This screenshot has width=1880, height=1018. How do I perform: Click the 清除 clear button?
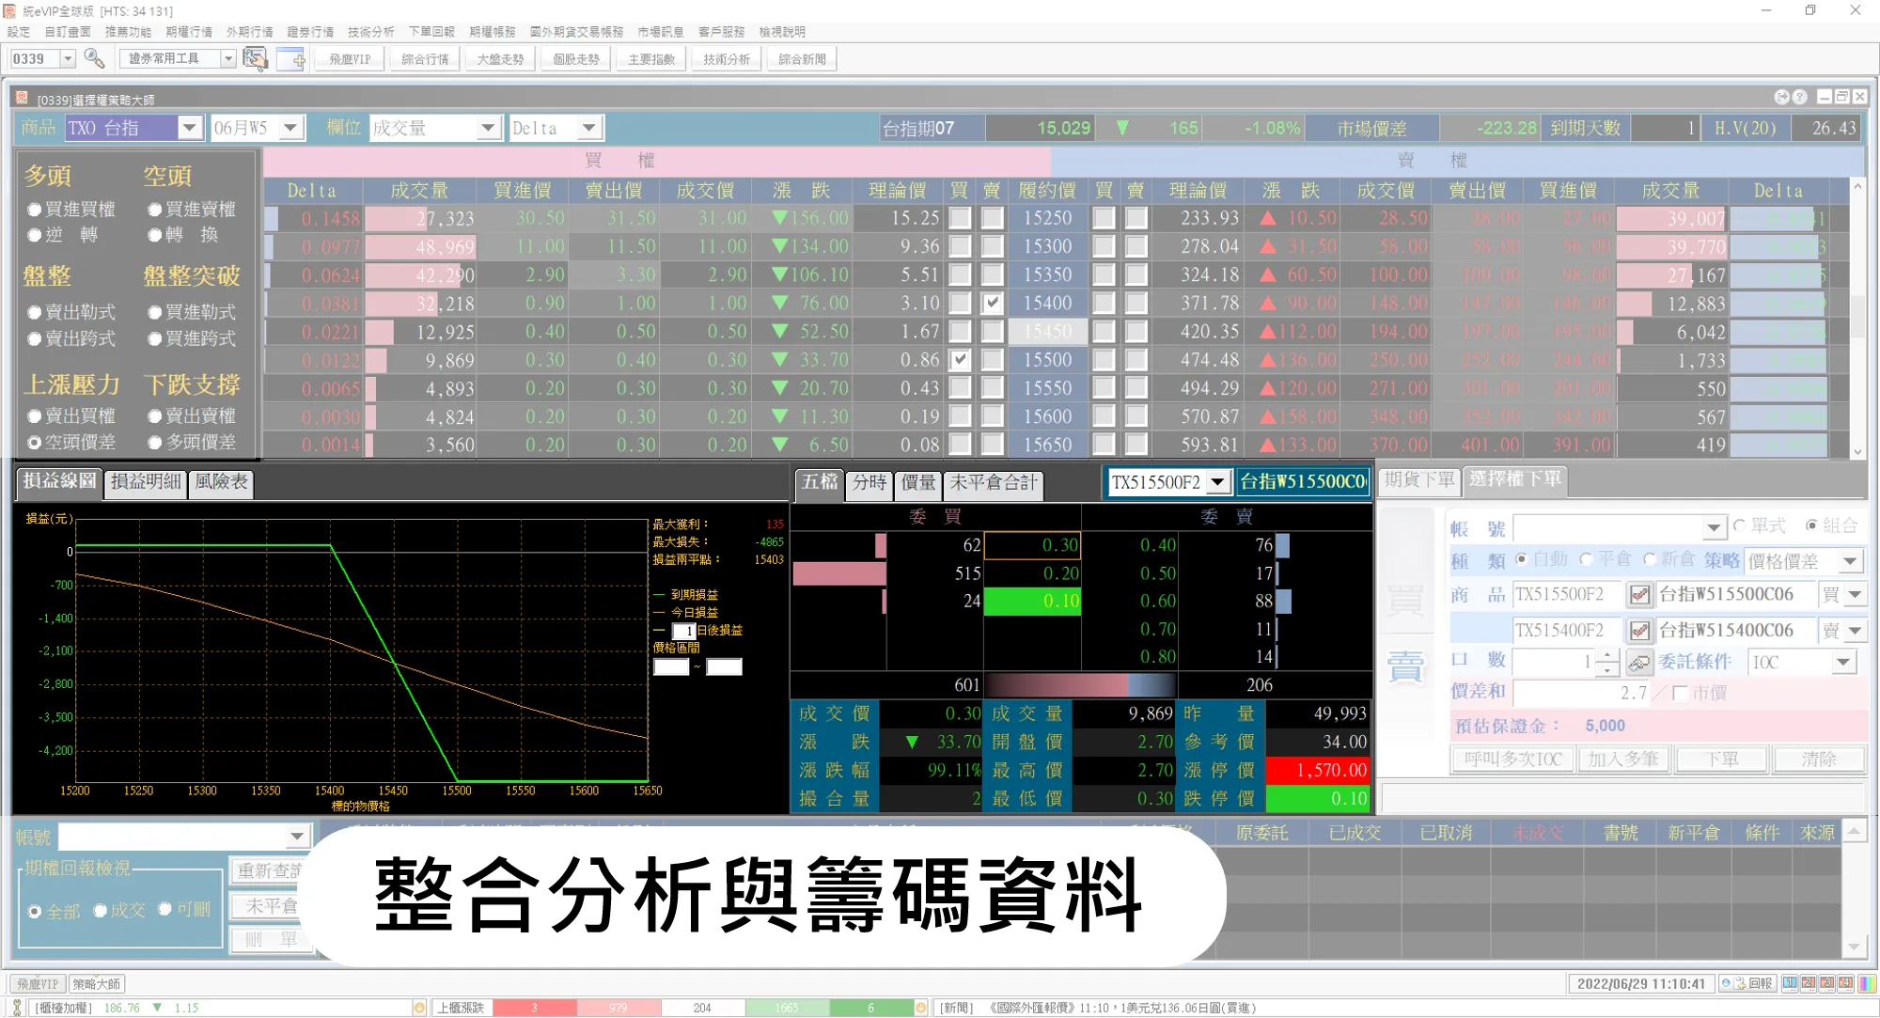pyautogui.click(x=1817, y=759)
